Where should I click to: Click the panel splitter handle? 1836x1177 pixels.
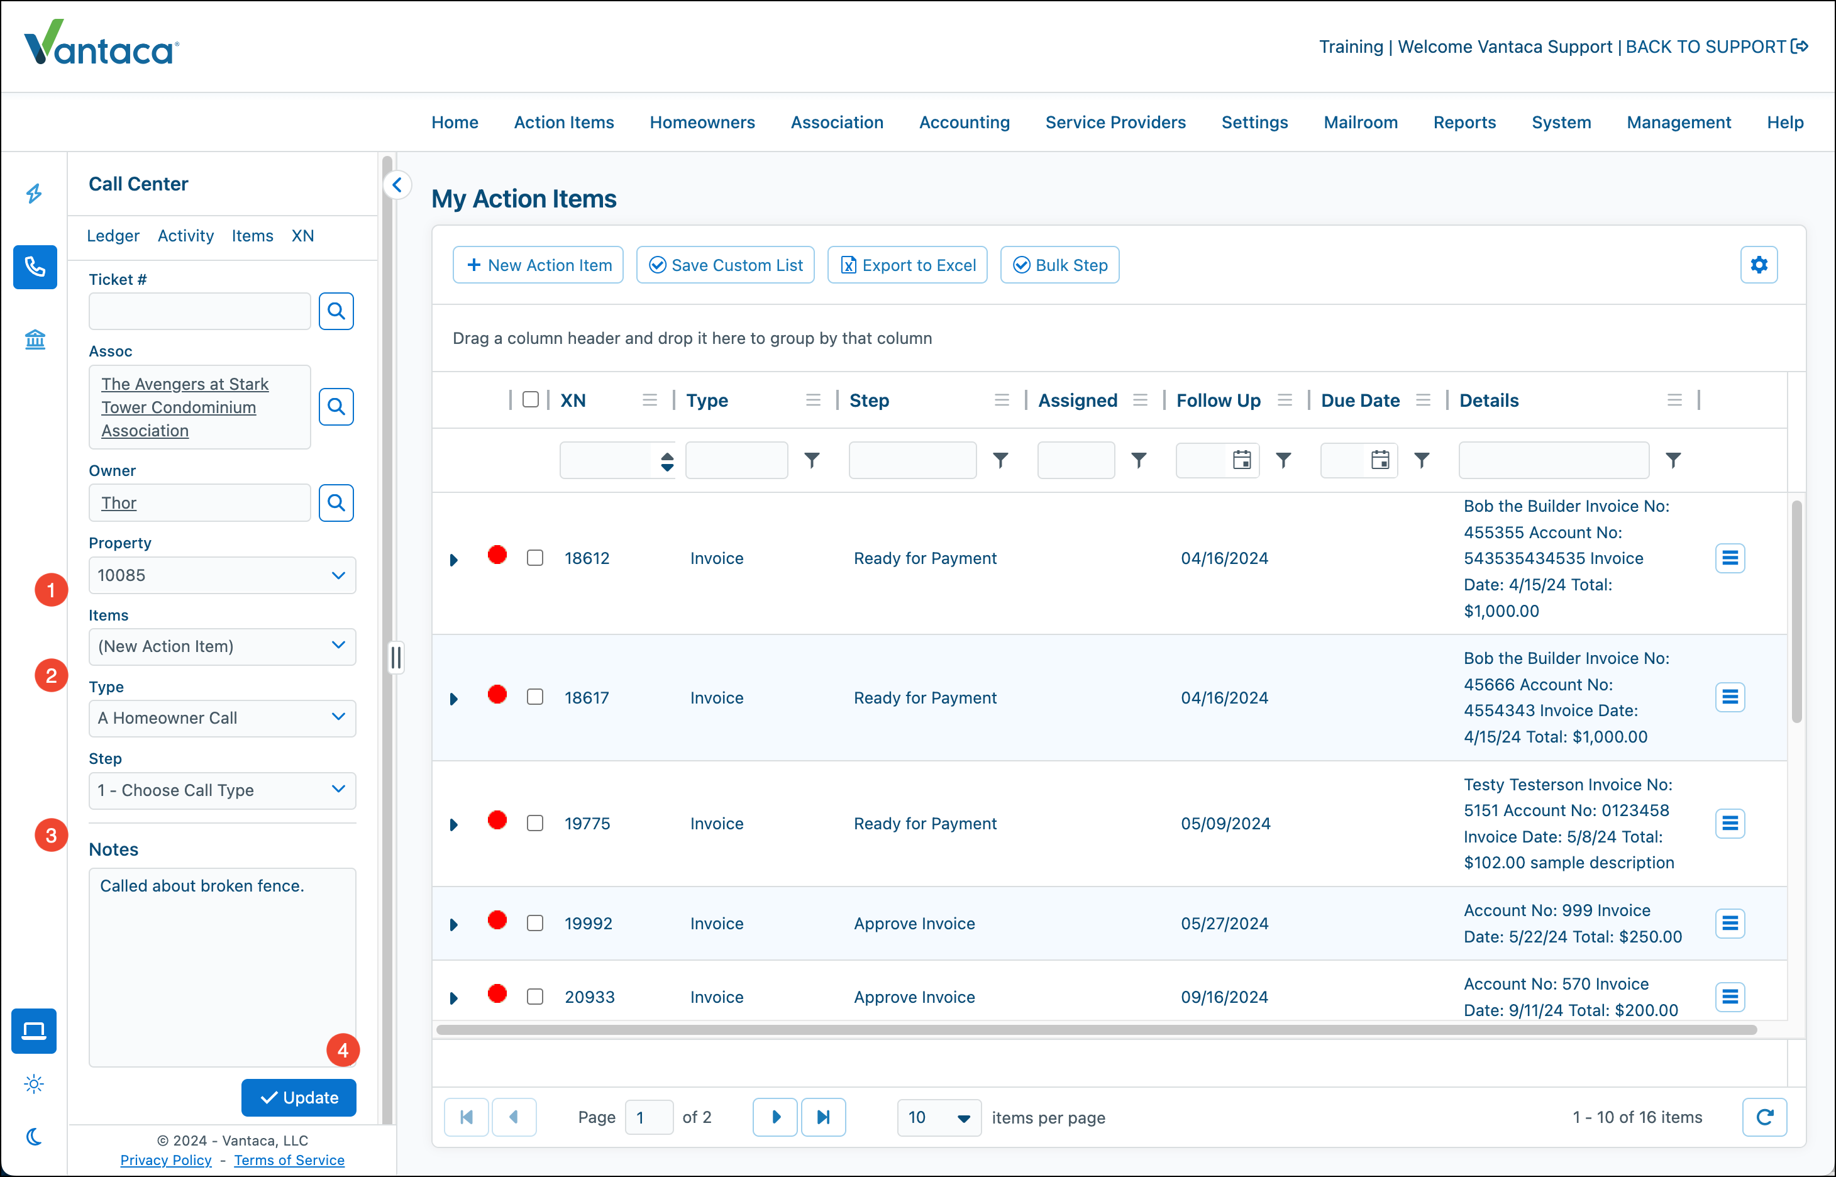[396, 657]
